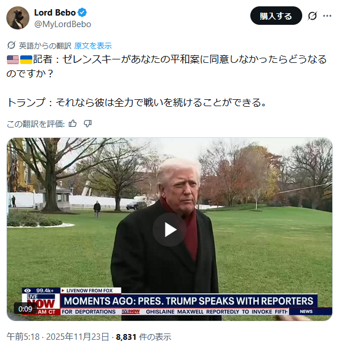
Task: Open Grok icon next to subscribe button
Action: click(x=312, y=16)
